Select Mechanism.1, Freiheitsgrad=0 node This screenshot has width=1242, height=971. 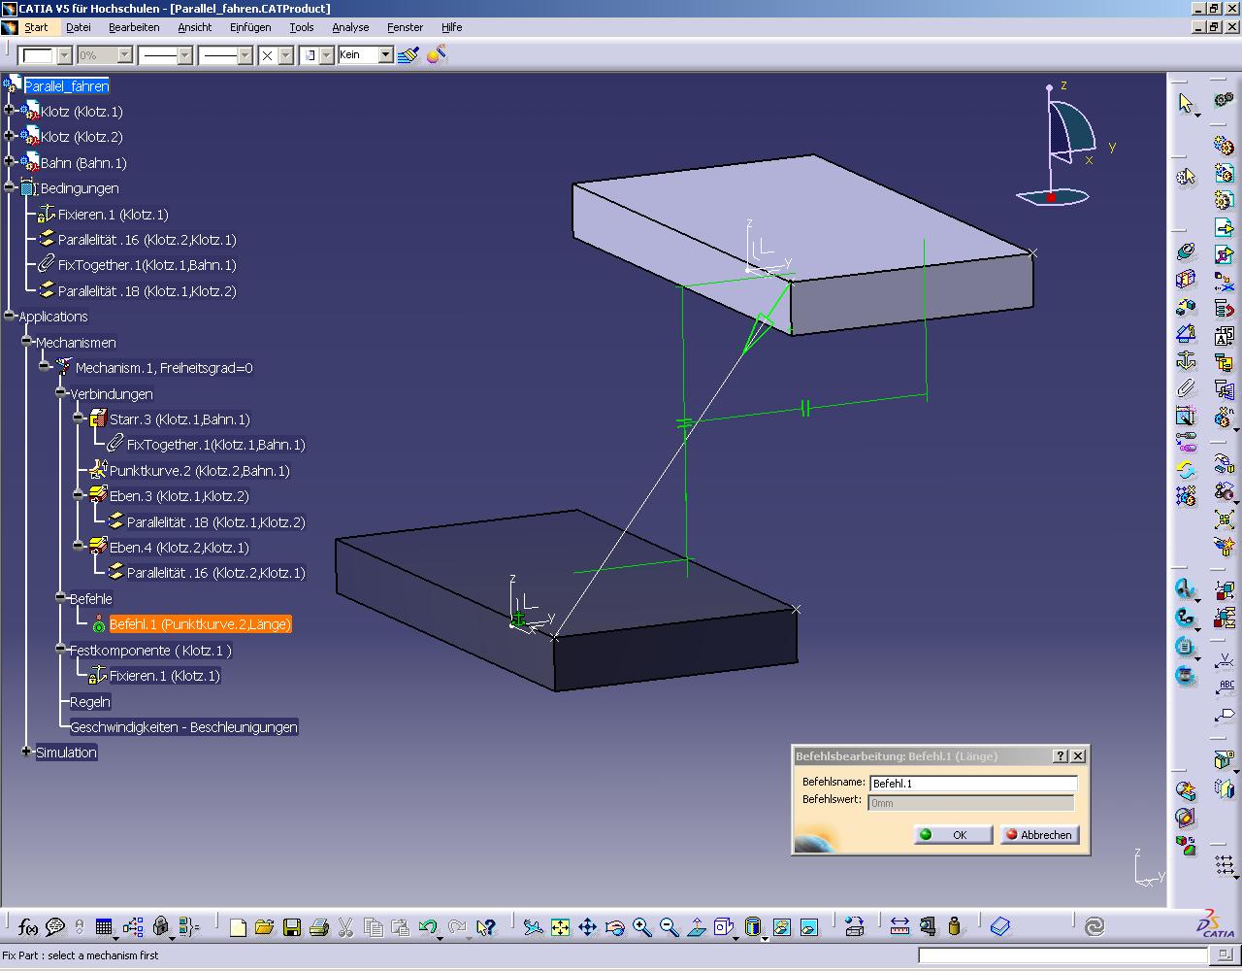pos(164,368)
